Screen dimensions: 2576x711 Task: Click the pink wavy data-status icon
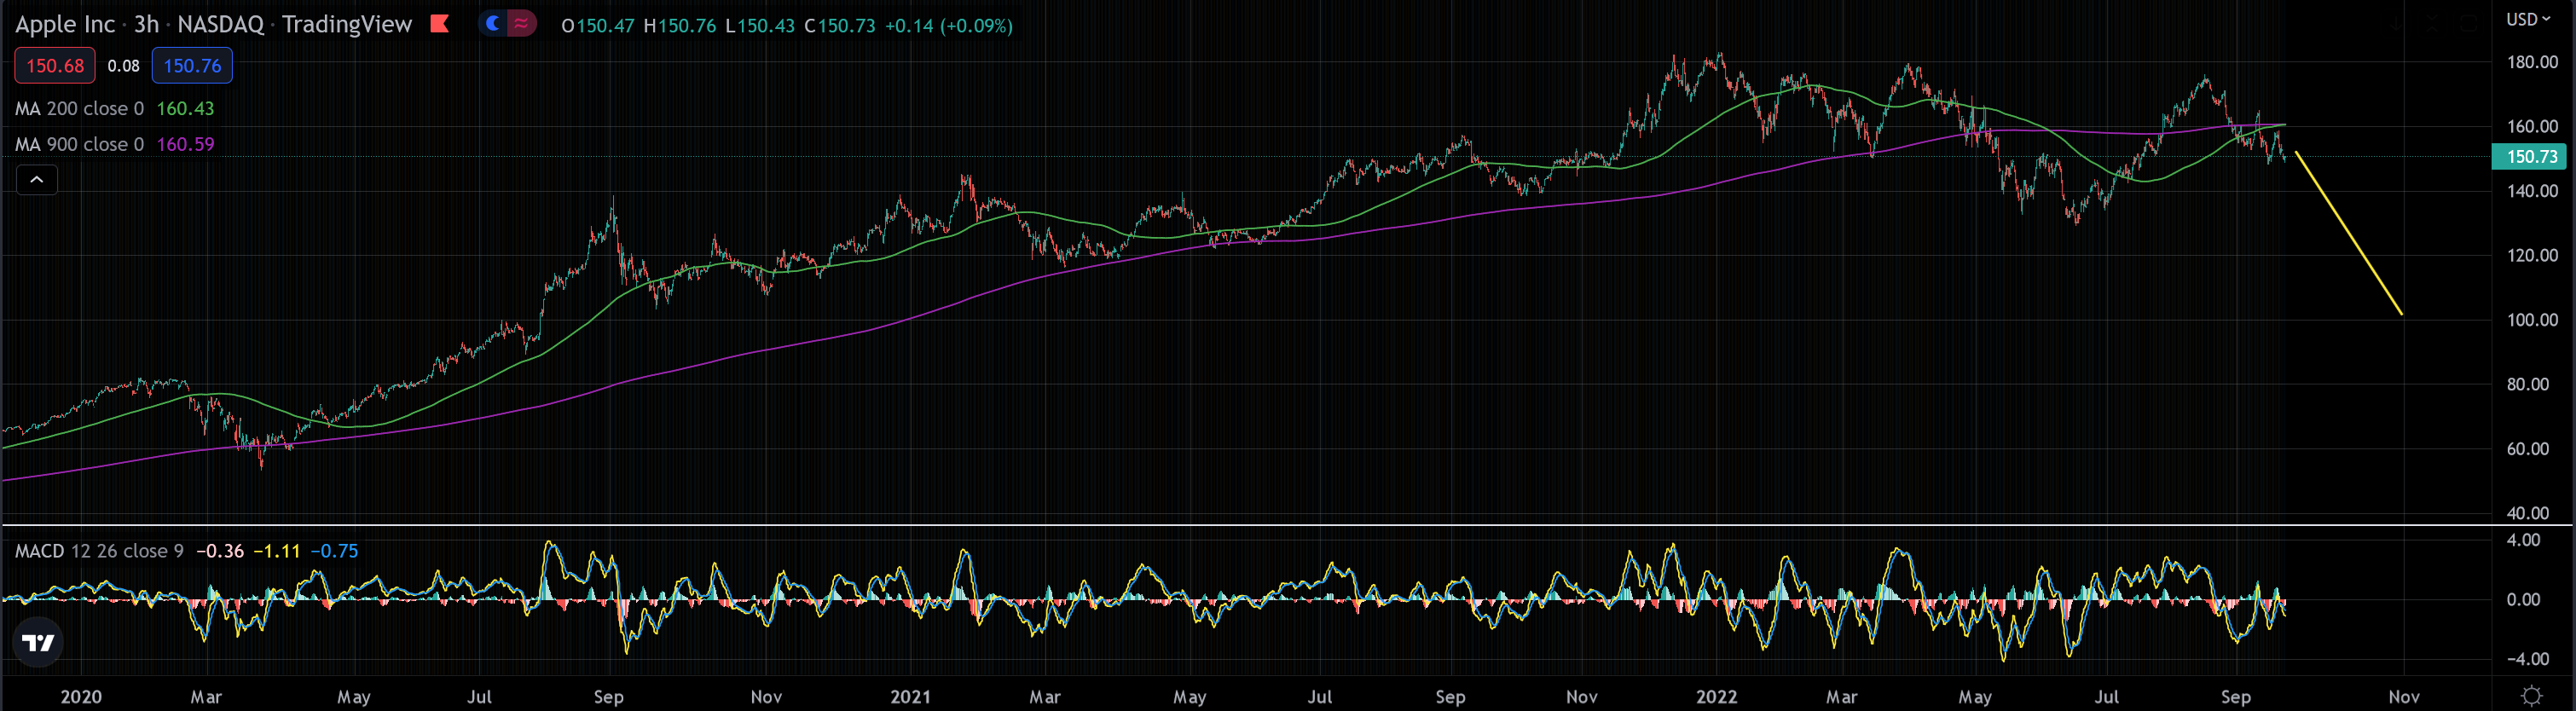(521, 24)
